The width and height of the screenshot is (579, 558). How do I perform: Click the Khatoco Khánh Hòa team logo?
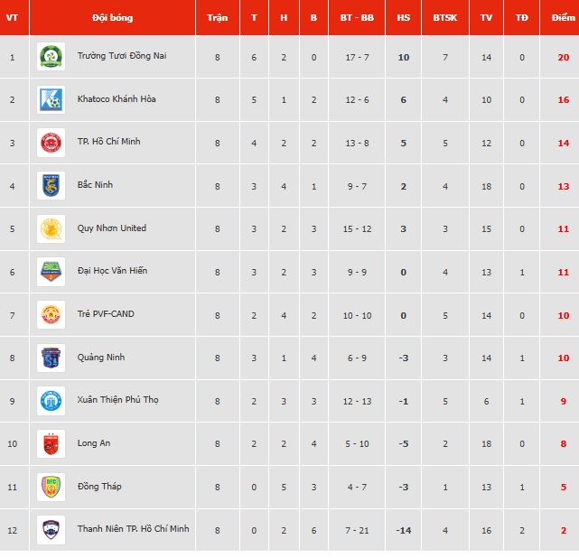click(51, 99)
